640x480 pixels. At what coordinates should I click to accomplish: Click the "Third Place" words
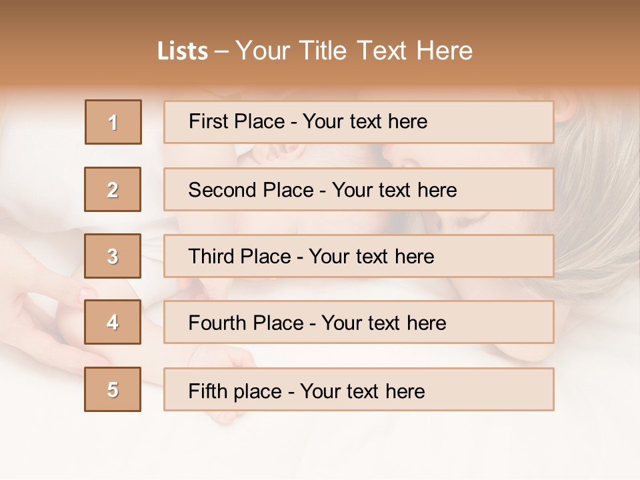[239, 257]
